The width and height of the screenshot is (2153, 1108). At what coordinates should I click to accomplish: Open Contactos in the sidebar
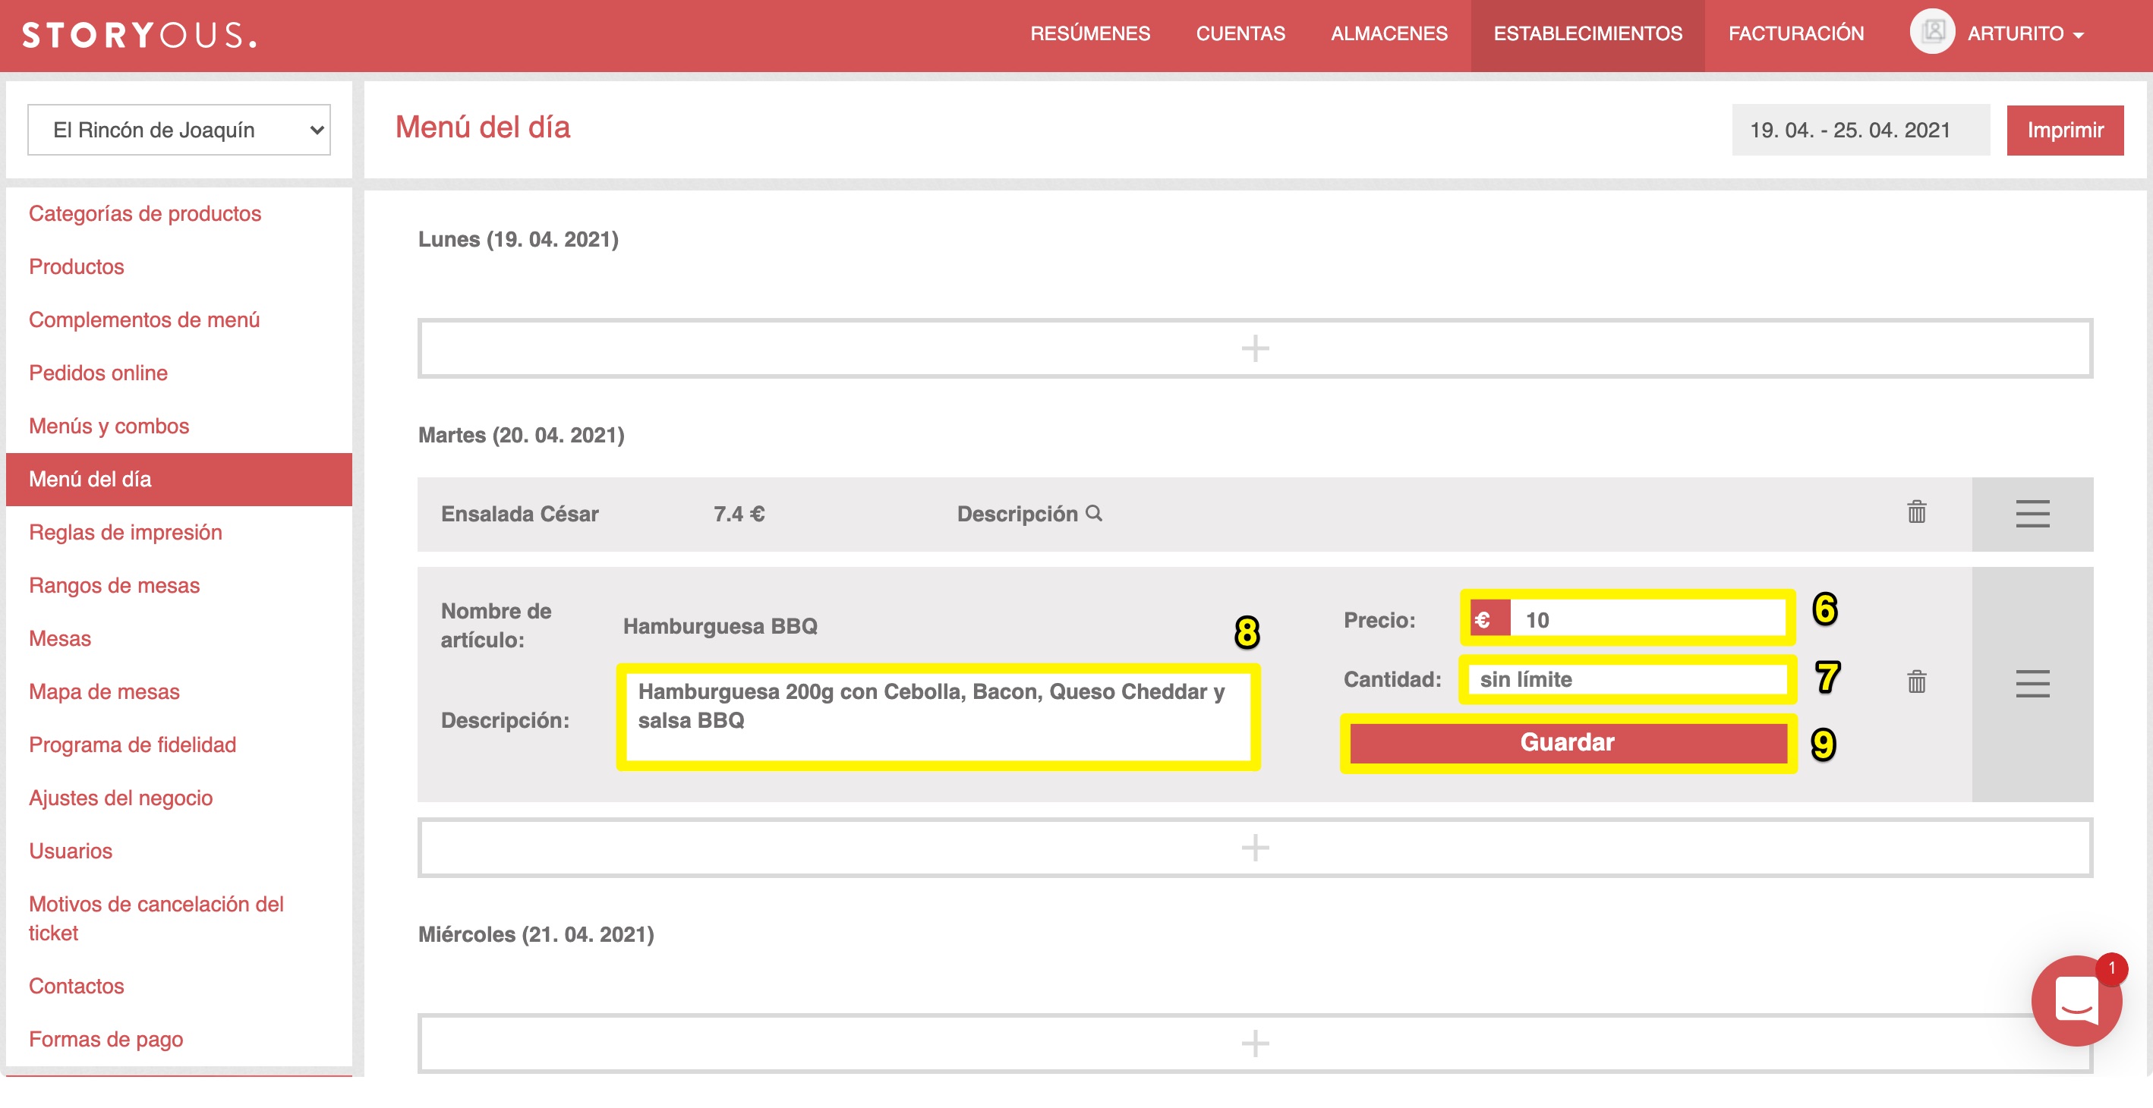pos(76,986)
